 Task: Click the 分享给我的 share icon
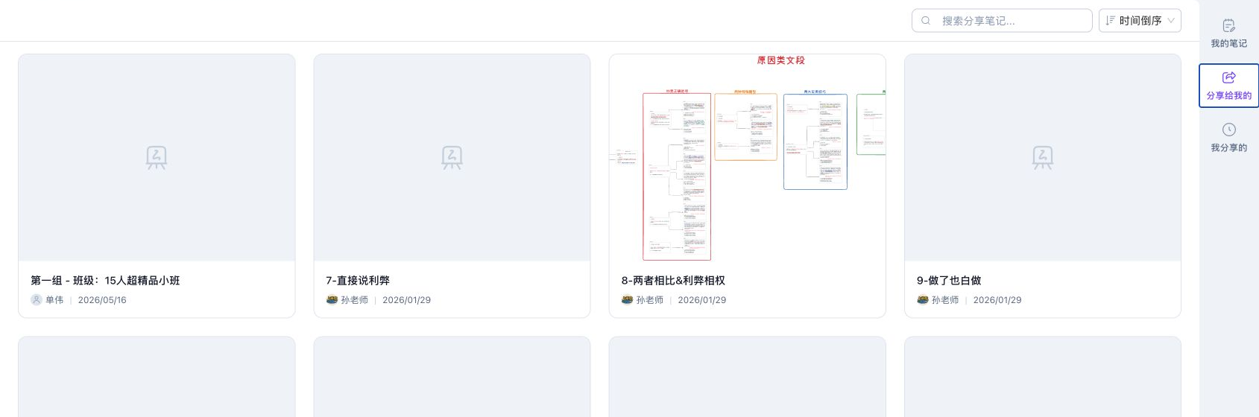point(1229,77)
